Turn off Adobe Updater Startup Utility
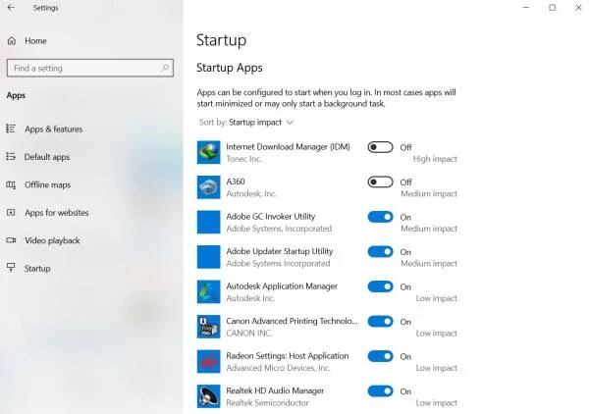This screenshot has width=589, height=414. tap(380, 252)
